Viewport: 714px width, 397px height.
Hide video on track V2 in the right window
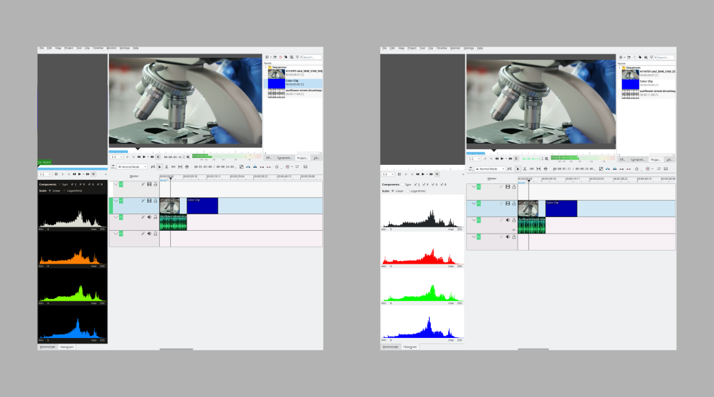pos(507,187)
